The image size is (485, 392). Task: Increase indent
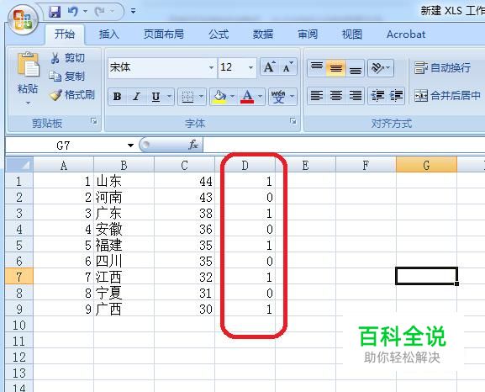point(396,95)
